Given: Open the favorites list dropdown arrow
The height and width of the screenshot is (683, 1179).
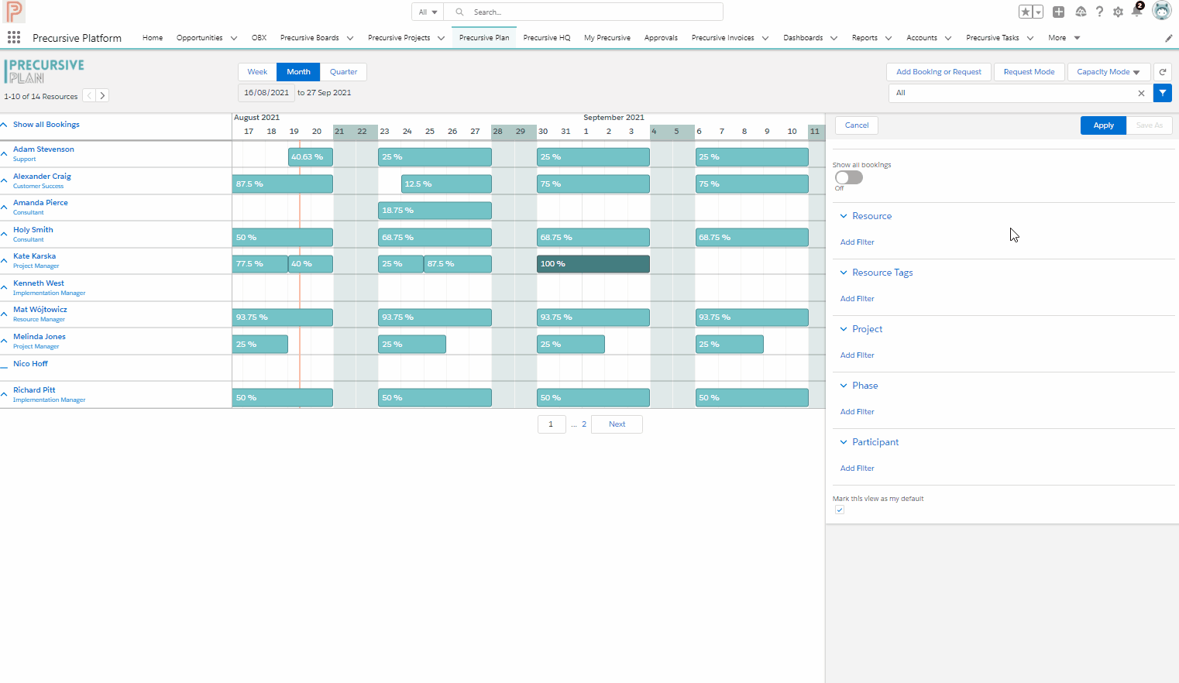Looking at the screenshot, I should coord(1038,12).
